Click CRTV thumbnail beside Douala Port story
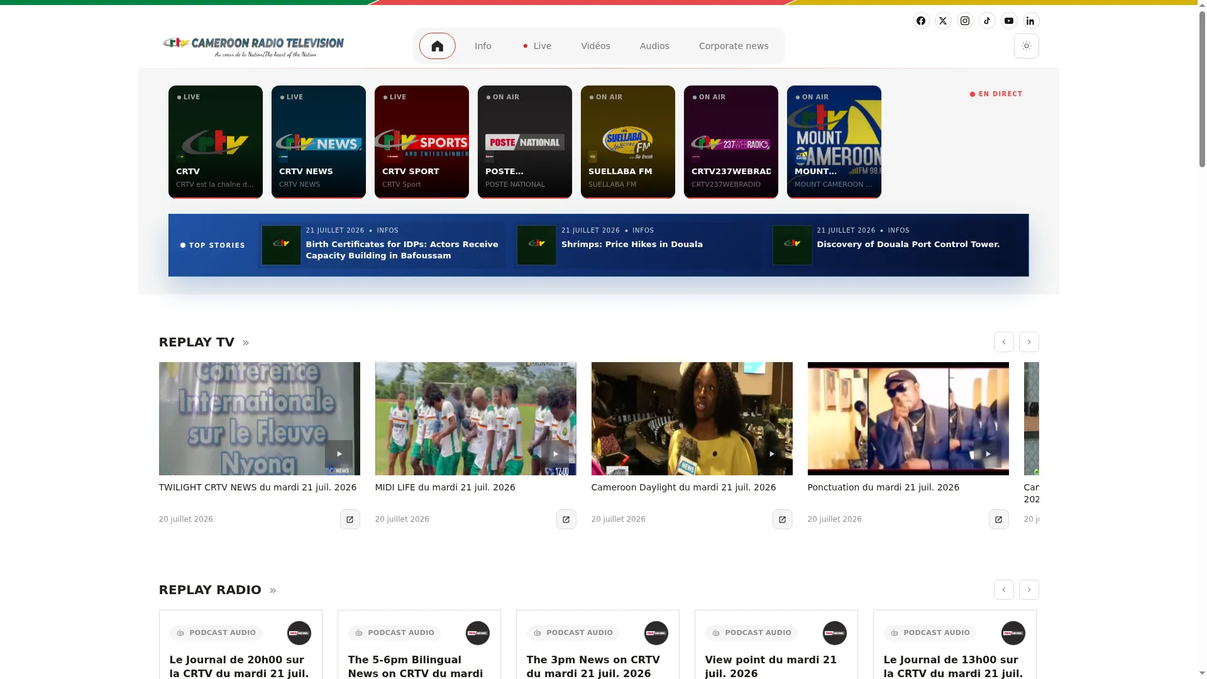The height and width of the screenshot is (679, 1207). click(x=792, y=245)
